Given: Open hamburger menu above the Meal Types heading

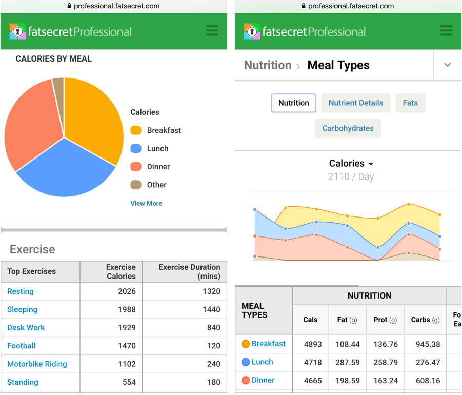Looking at the screenshot, I should (446, 31).
